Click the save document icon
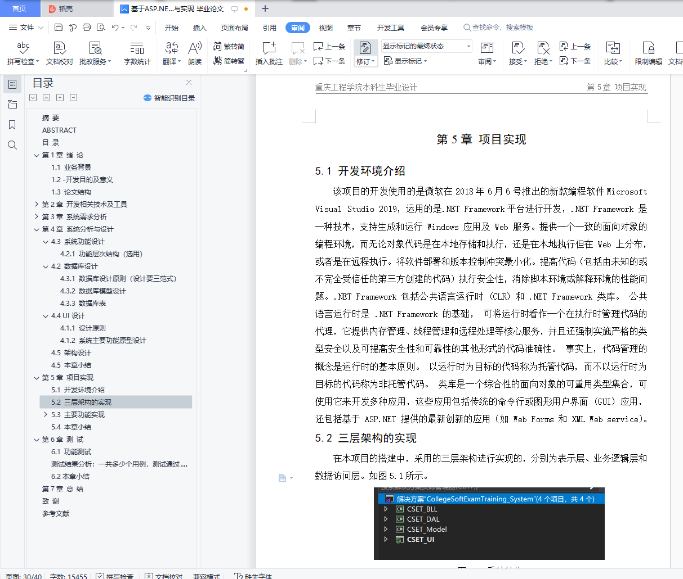 pyautogui.click(x=59, y=27)
